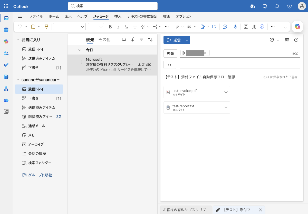
Task: Open 迷惑メール folder
Action: [x=36, y=126]
